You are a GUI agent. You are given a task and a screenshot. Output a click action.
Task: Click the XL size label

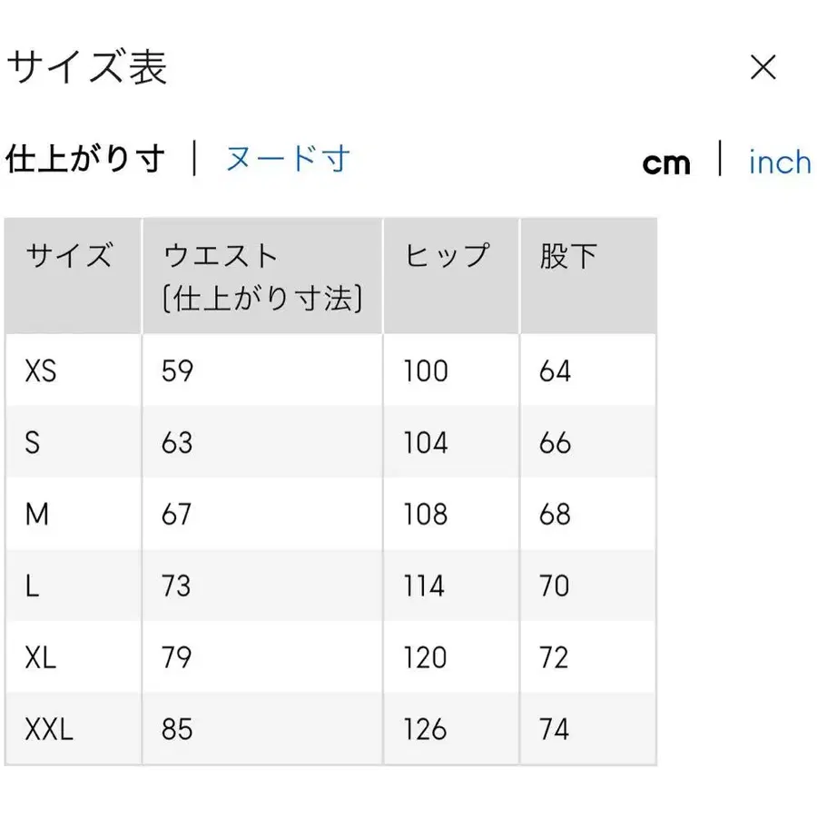[x=40, y=657]
